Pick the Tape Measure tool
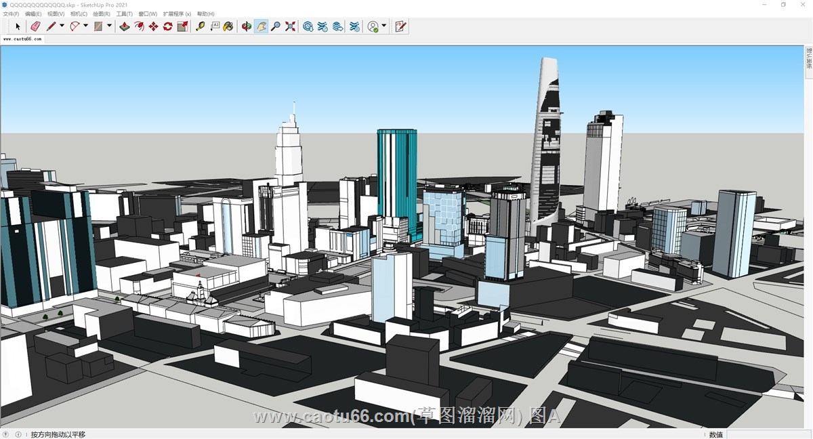 [200, 26]
